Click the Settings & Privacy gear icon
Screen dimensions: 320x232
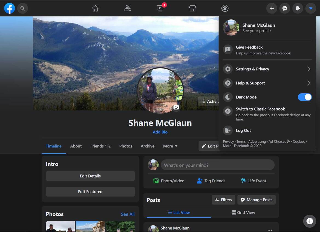pyautogui.click(x=228, y=69)
